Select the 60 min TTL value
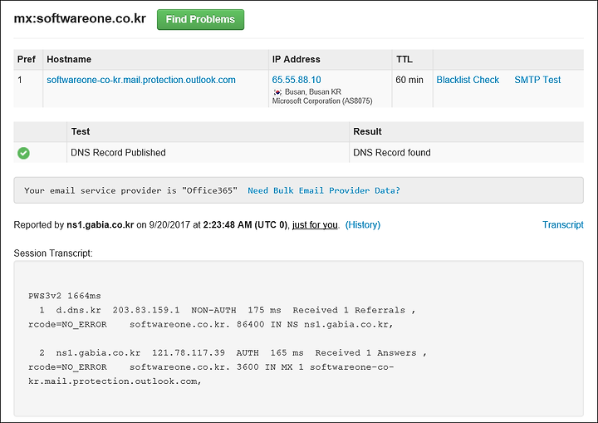Screen dimensions: 598x423 409,80
